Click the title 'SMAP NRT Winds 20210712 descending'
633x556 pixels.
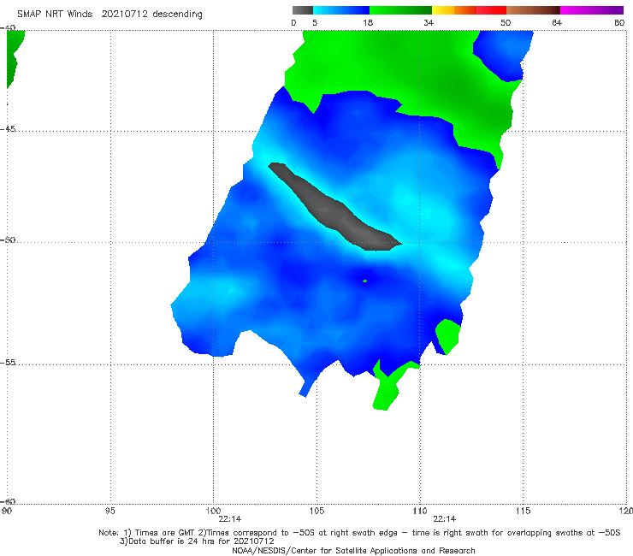tap(109, 15)
